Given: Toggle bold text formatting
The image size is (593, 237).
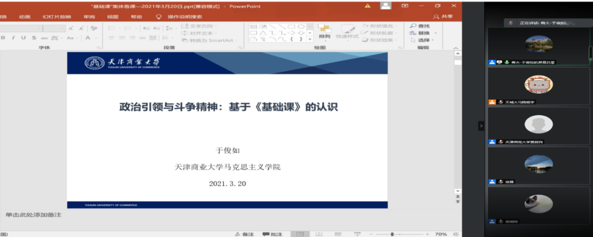Looking at the screenshot, I should click(x=3, y=38).
